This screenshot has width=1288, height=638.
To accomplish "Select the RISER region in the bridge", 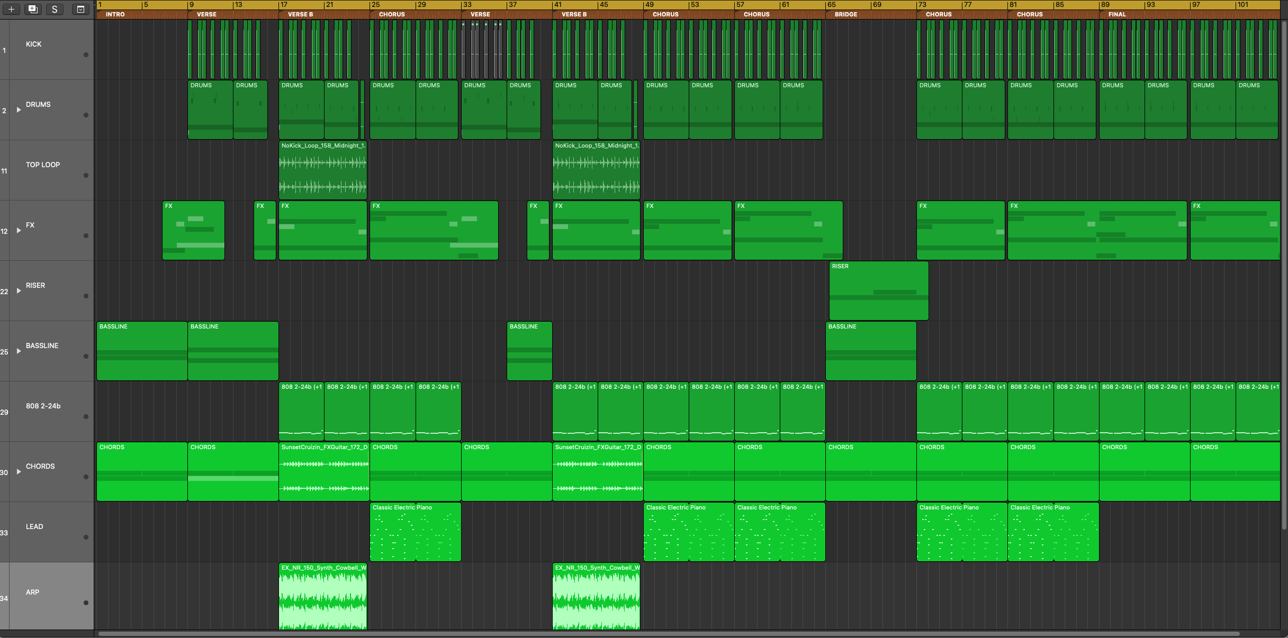I will click(x=879, y=290).
